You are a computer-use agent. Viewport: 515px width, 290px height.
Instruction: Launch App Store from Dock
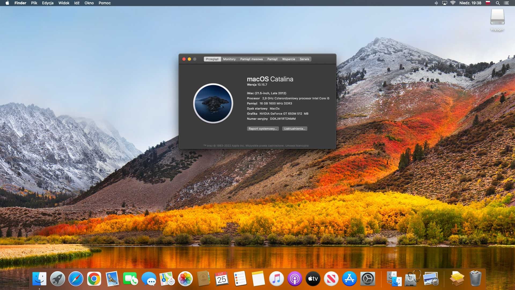(350, 279)
